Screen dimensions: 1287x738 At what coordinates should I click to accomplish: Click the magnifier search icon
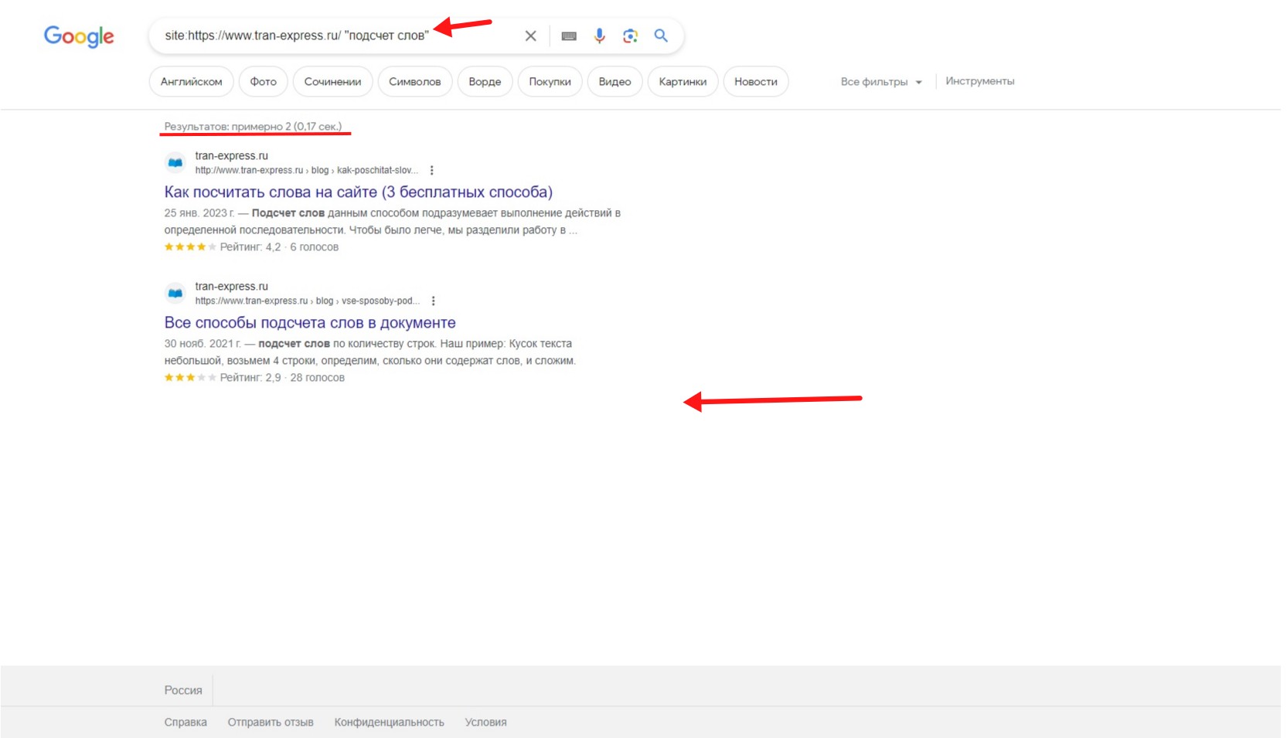tap(661, 36)
